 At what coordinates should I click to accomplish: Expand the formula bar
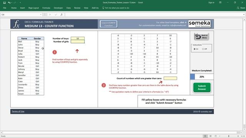244,15
